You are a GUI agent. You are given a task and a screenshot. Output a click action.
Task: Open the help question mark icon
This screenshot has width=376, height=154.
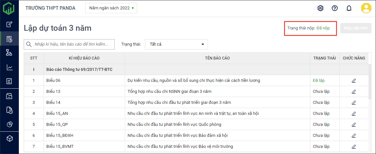tap(335, 8)
